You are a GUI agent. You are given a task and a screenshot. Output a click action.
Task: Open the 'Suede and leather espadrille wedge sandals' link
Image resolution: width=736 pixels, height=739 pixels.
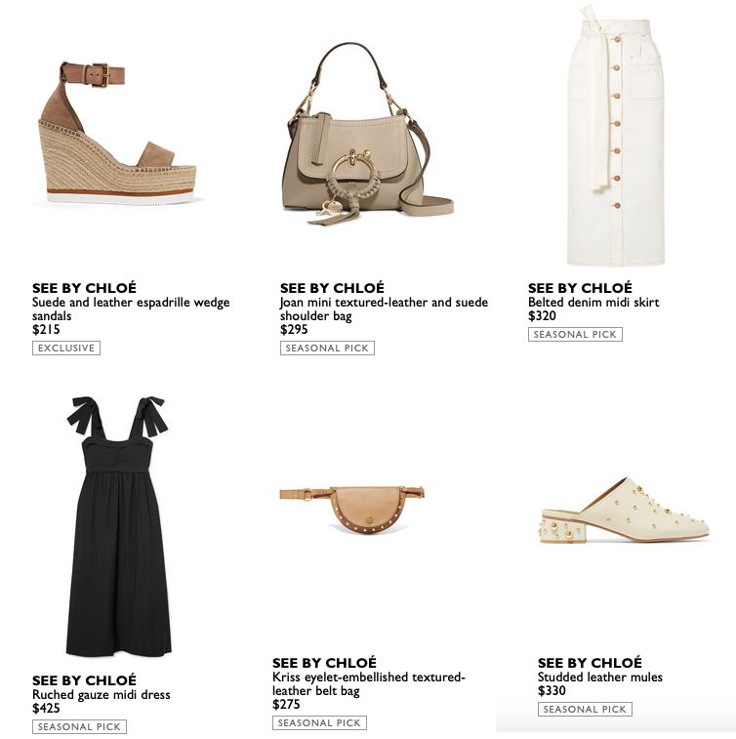click(131, 308)
